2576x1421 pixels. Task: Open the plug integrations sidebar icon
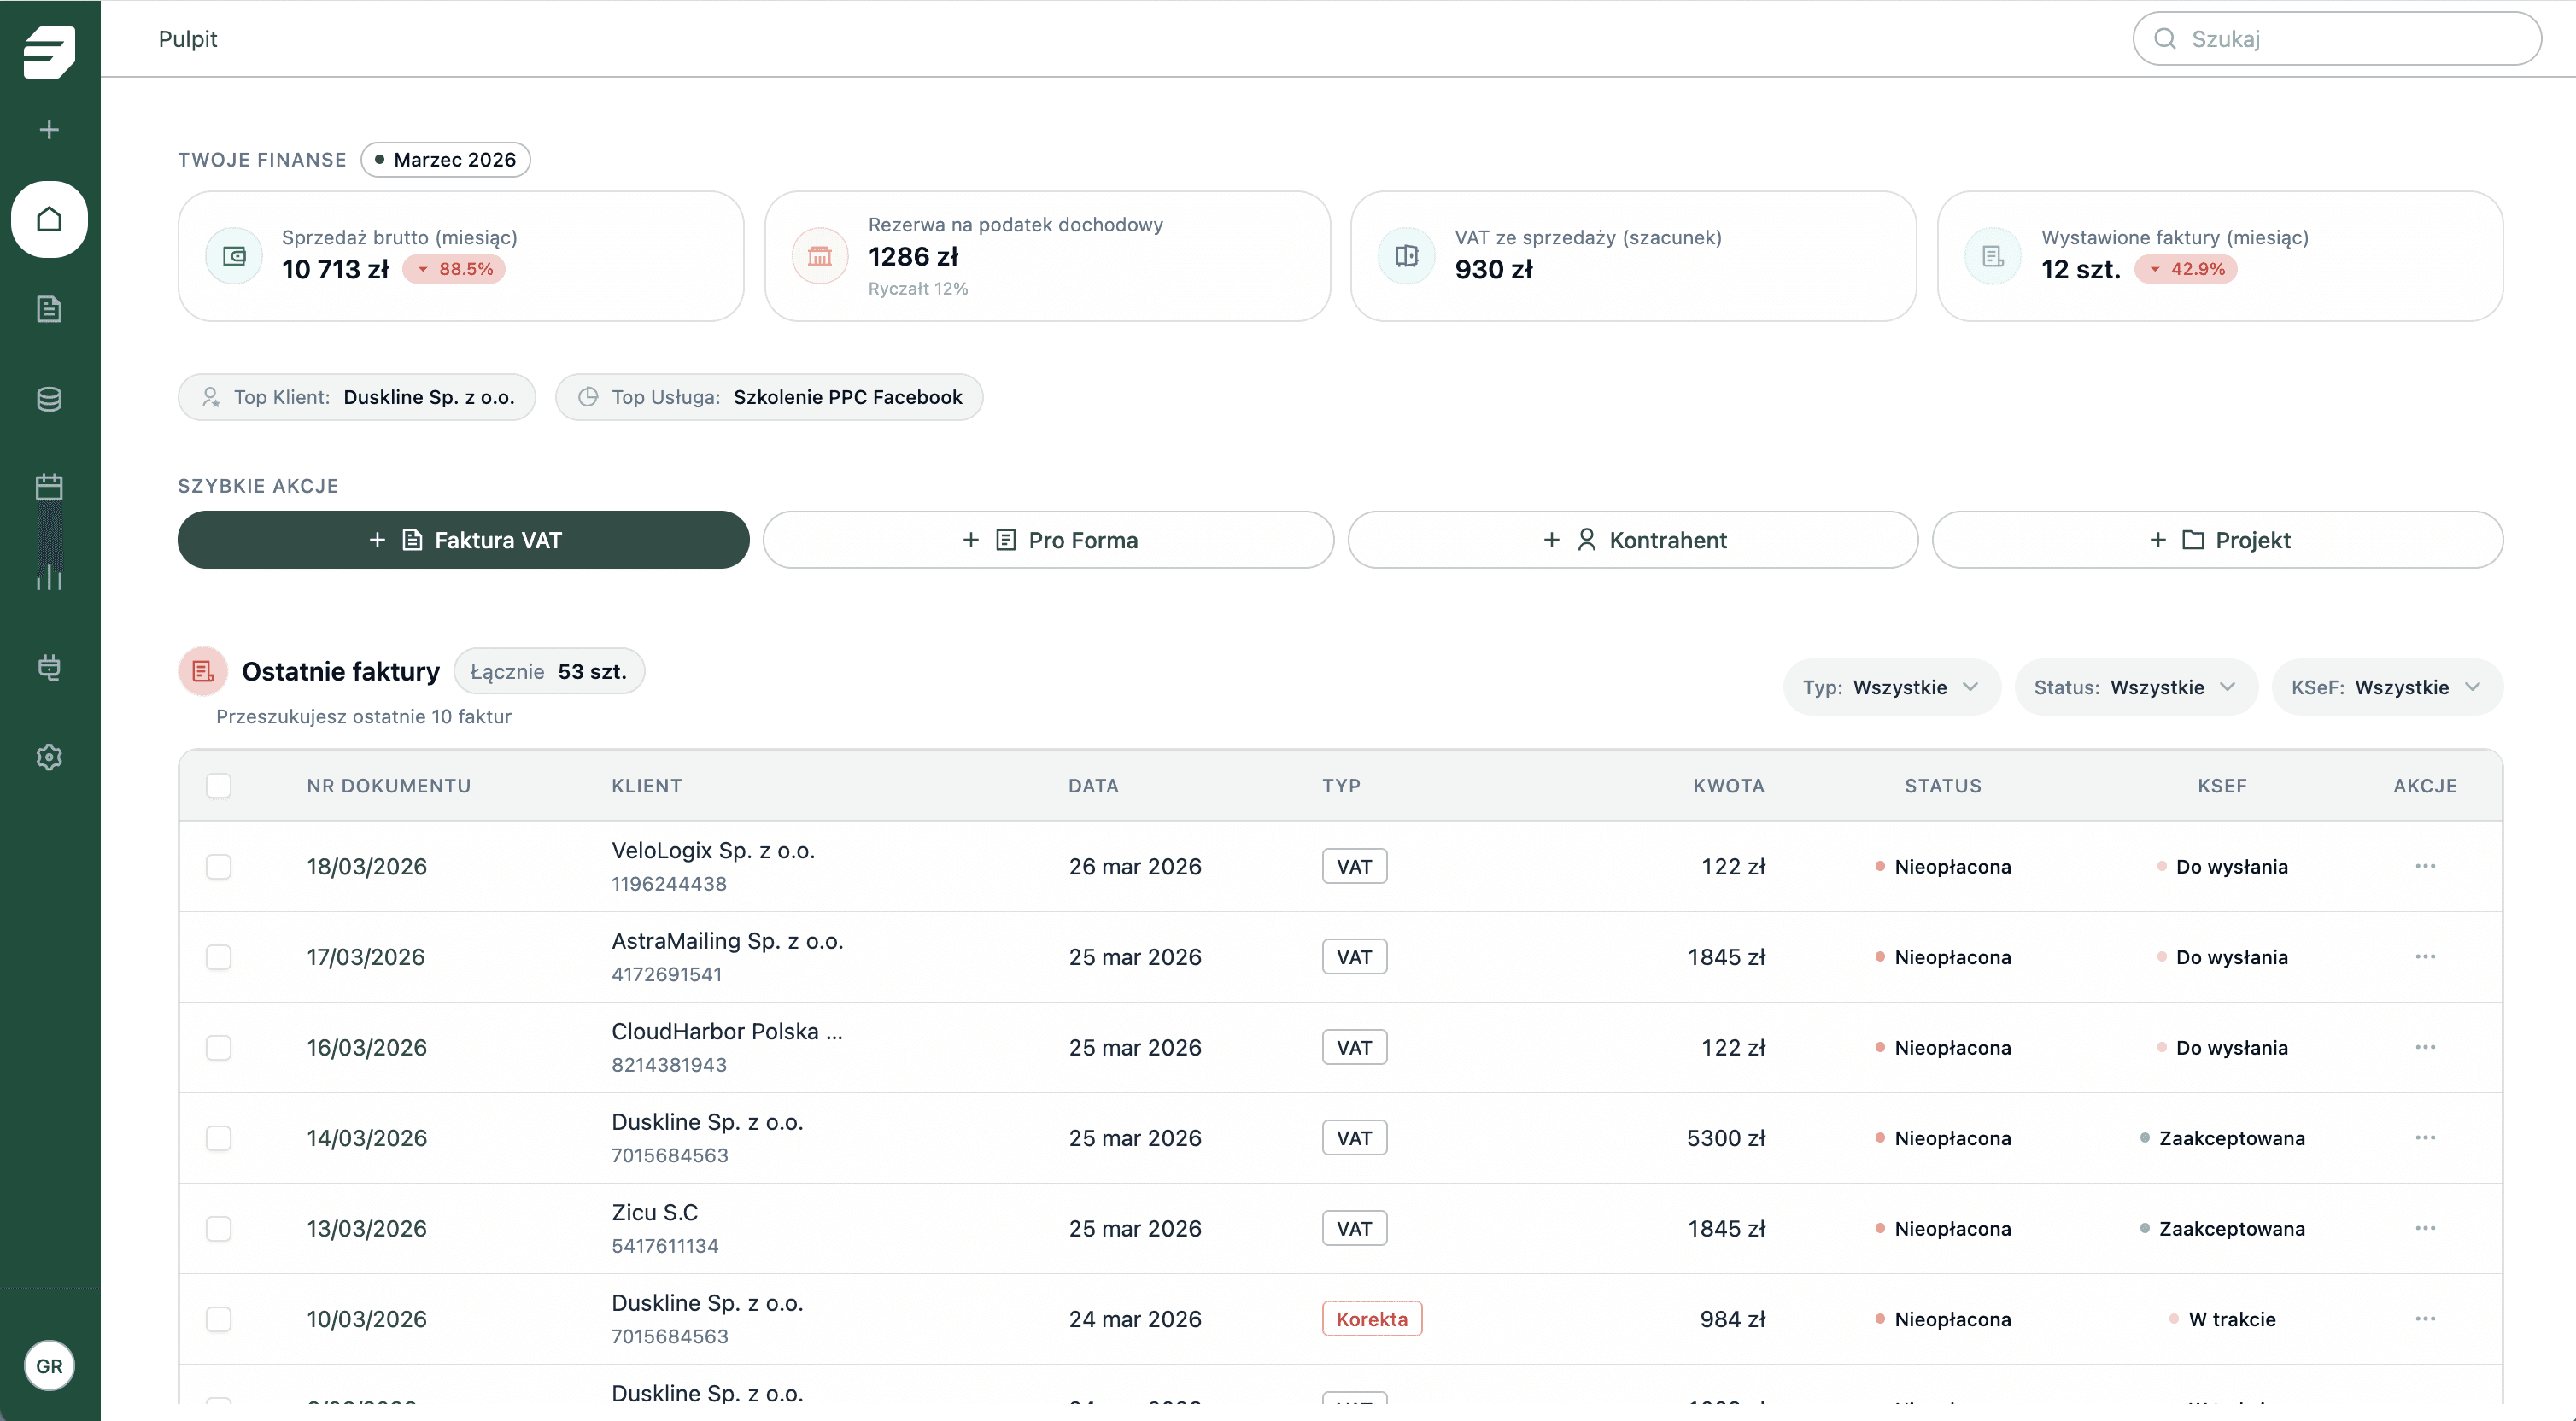(49, 667)
